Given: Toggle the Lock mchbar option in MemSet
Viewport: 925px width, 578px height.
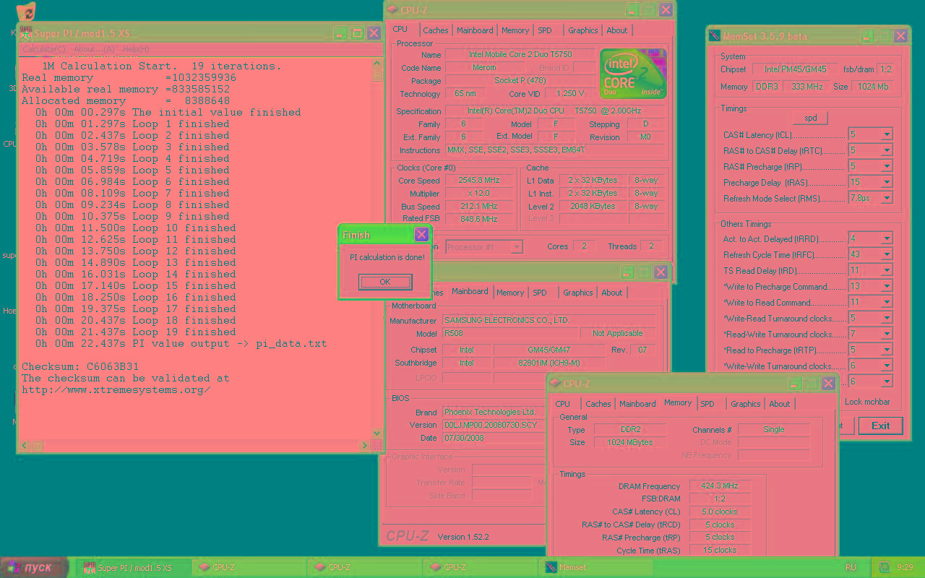Looking at the screenshot, I should pos(867,402).
